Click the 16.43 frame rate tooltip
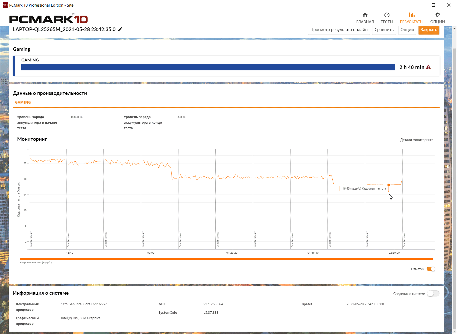Image resolution: width=457 pixels, height=334 pixels. click(x=364, y=188)
